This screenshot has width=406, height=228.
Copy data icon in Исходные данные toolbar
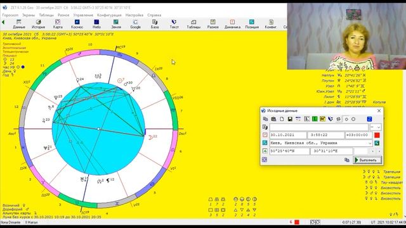point(265,119)
